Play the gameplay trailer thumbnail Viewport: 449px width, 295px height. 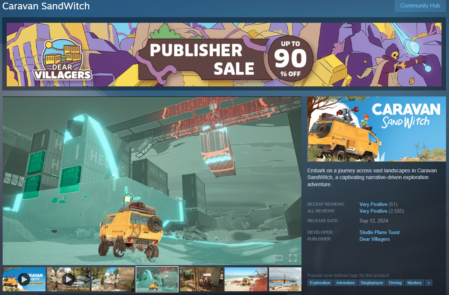pos(68,279)
